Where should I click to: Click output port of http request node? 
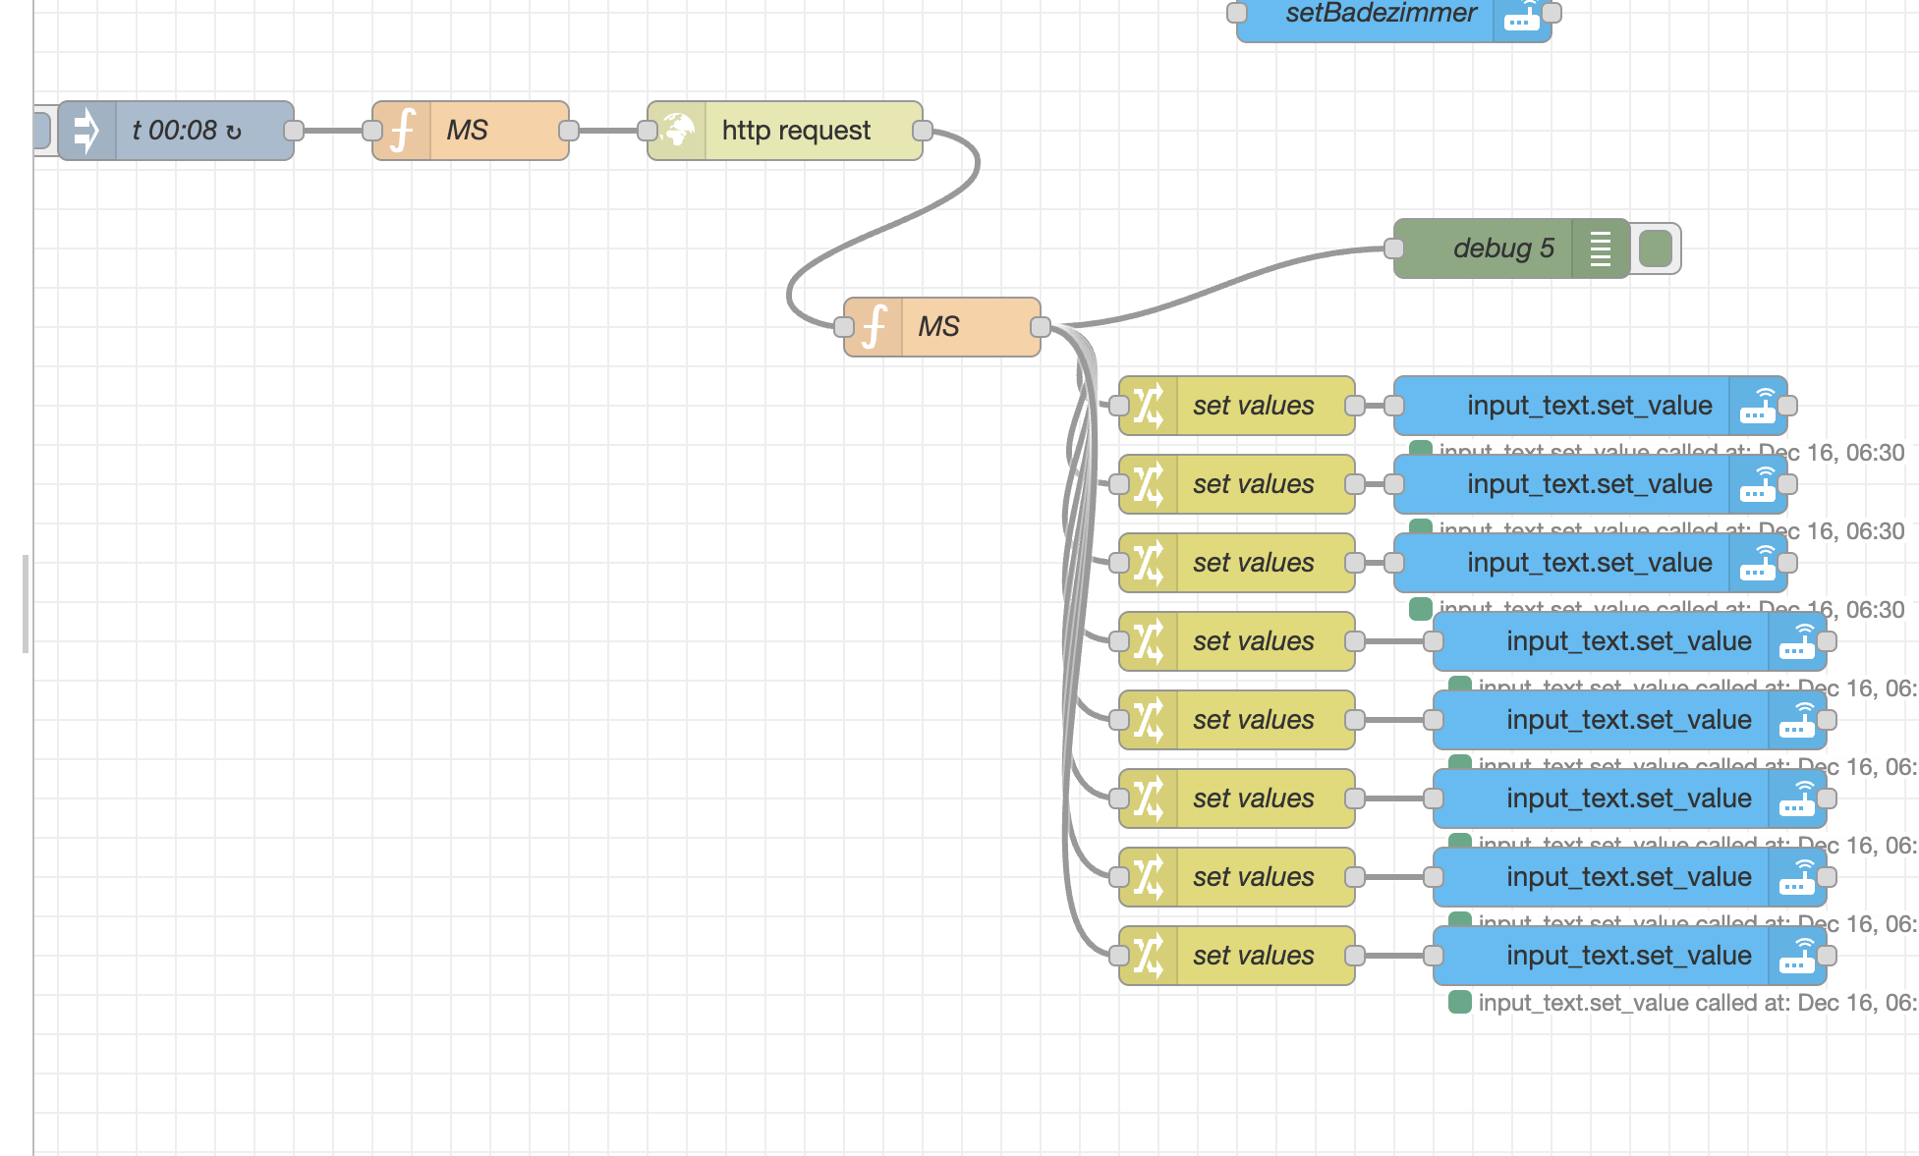[922, 131]
